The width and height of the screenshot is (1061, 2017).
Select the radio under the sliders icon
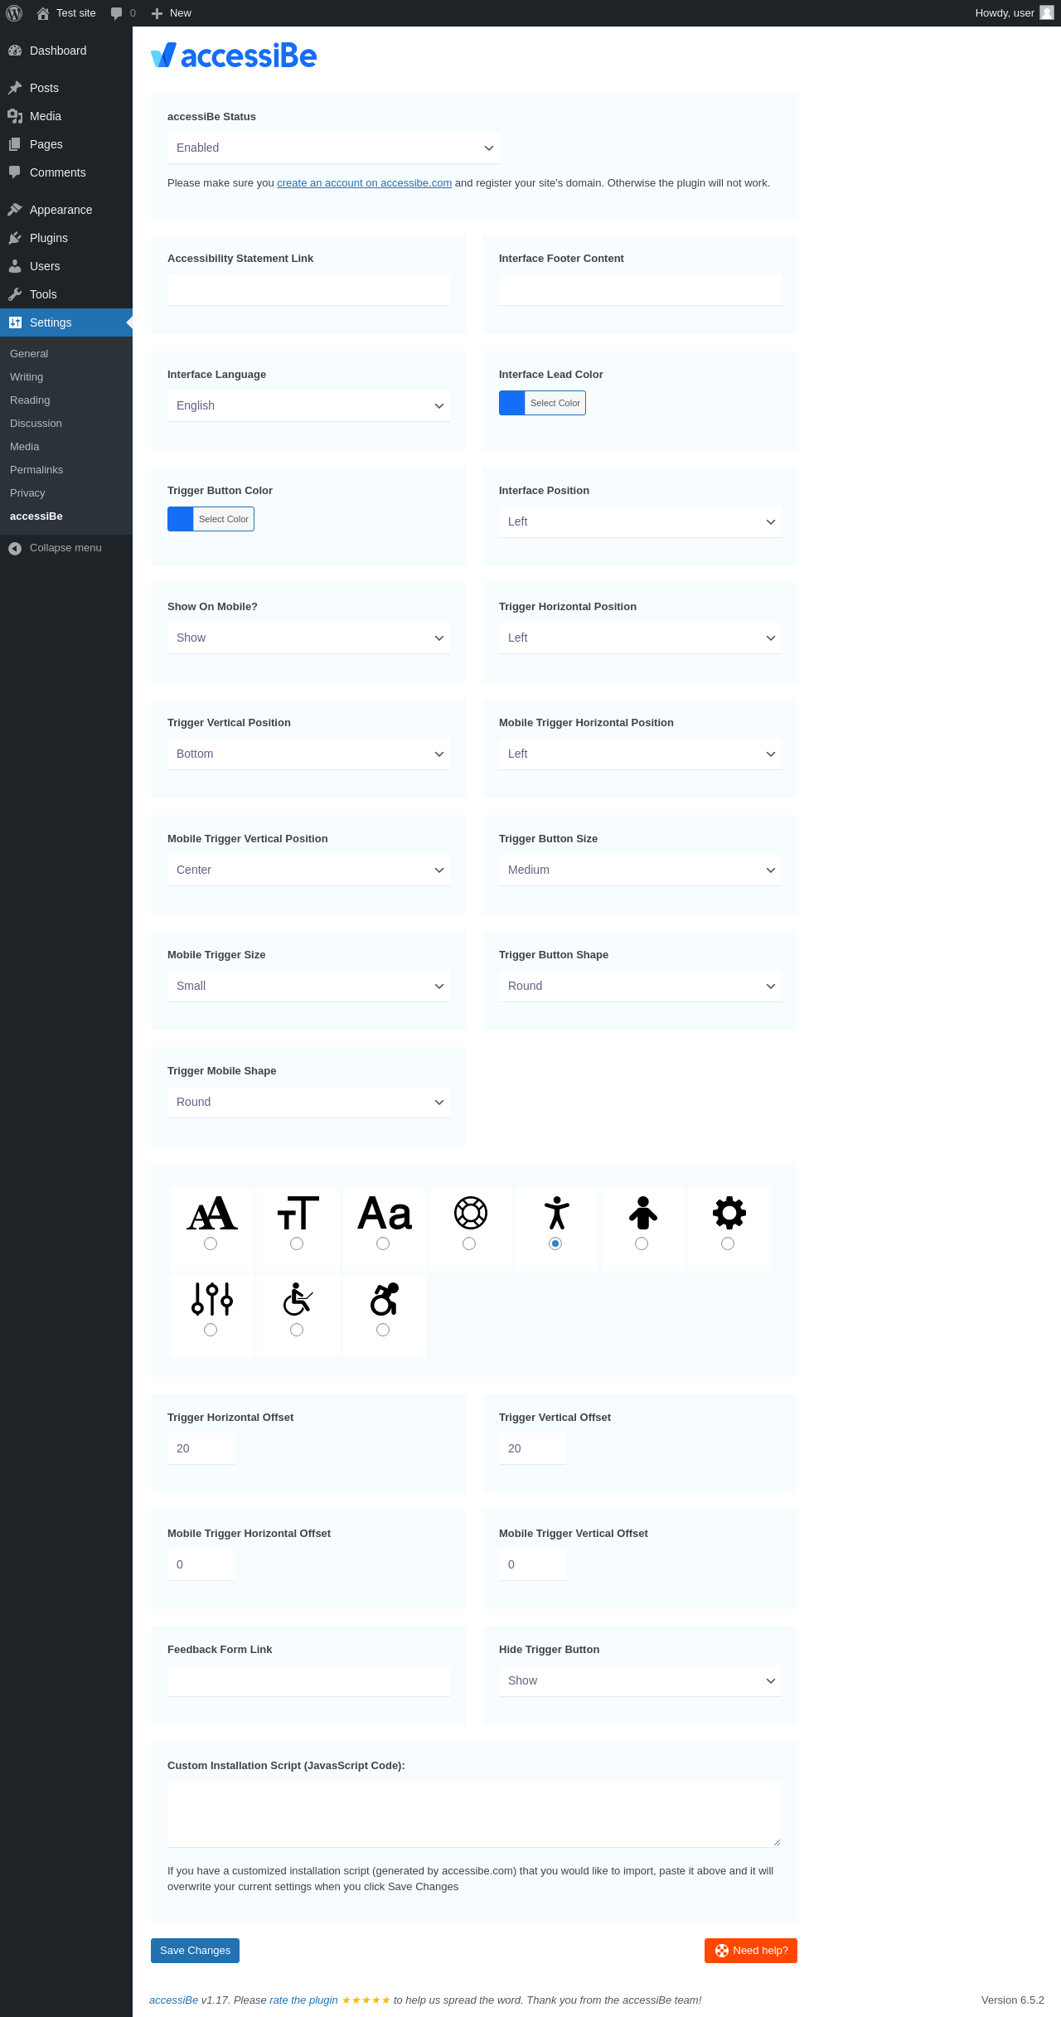211,1330
